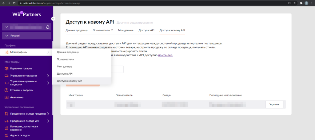Click the Аналитика chart icon
This screenshot has height=140, width=315.
pyautogui.click(x=7, y=98)
